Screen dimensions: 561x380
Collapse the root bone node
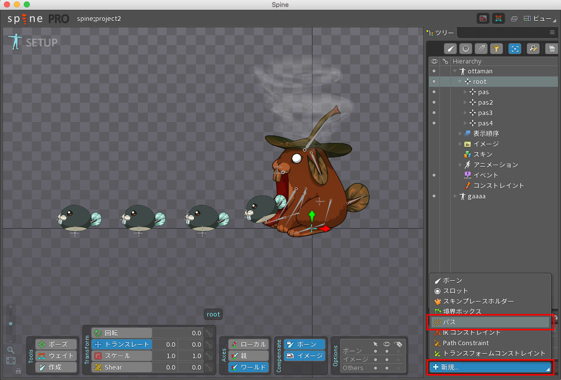pyautogui.click(x=460, y=81)
